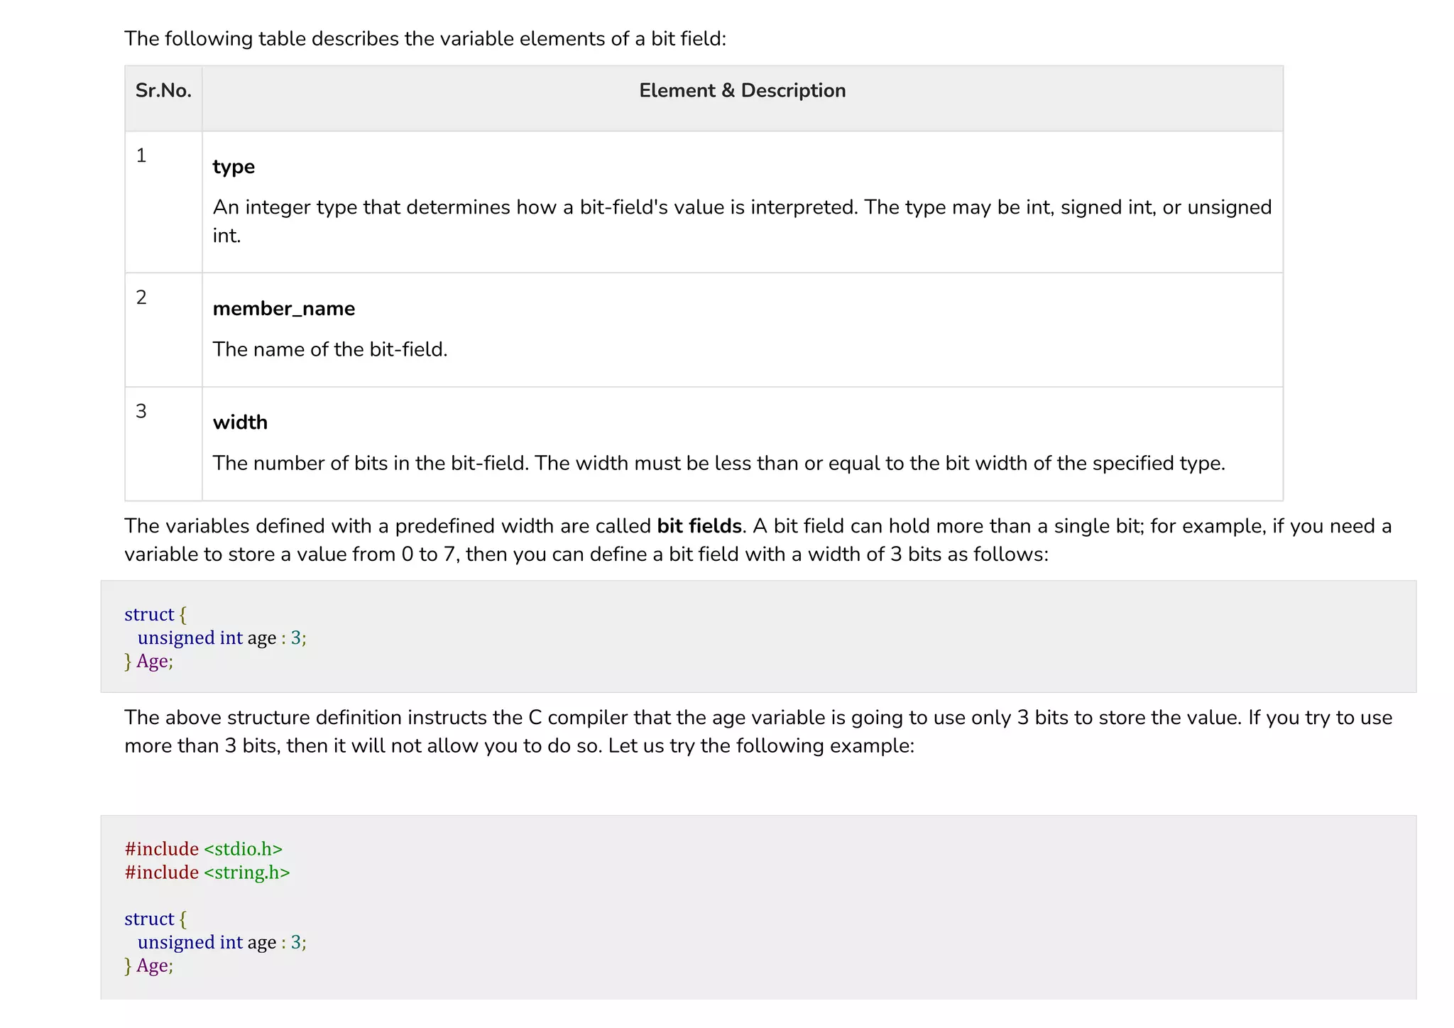This screenshot has width=1454, height=1028.
Task: Click "struct {" below the include lines
Action: 155,919
